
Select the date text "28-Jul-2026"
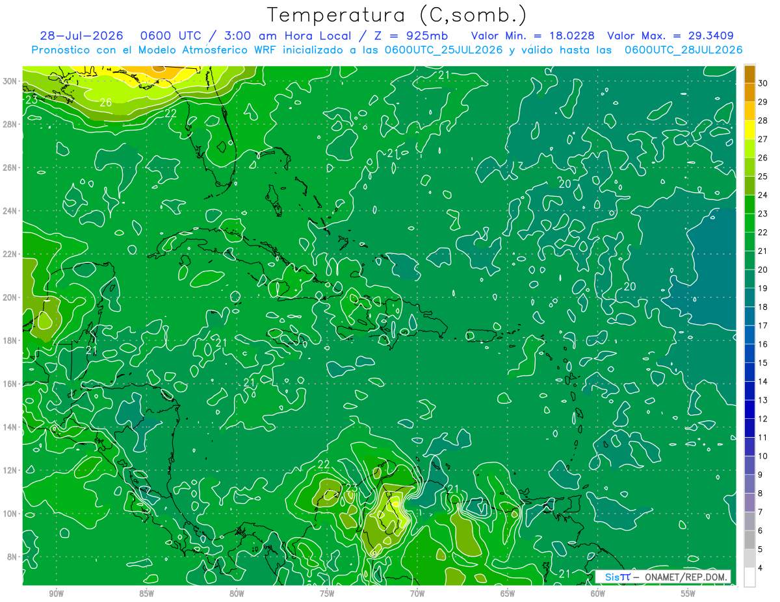click(x=81, y=36)
